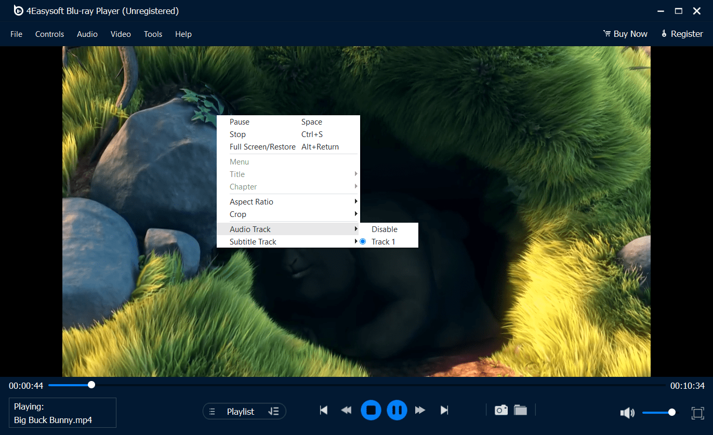Open the Audio menu in the menu bar
The height and width of the screenshot is (435, 713).
pyautogui.click(x=87, y=34)
